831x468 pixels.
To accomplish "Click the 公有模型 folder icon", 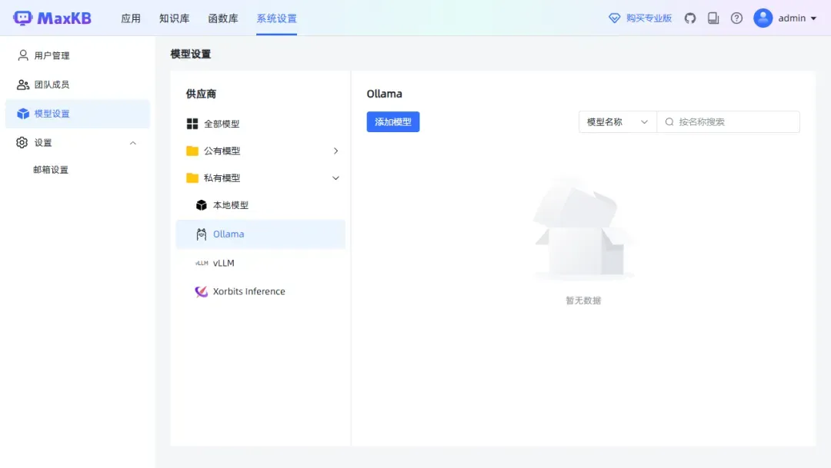I will [x=192, y=151].
